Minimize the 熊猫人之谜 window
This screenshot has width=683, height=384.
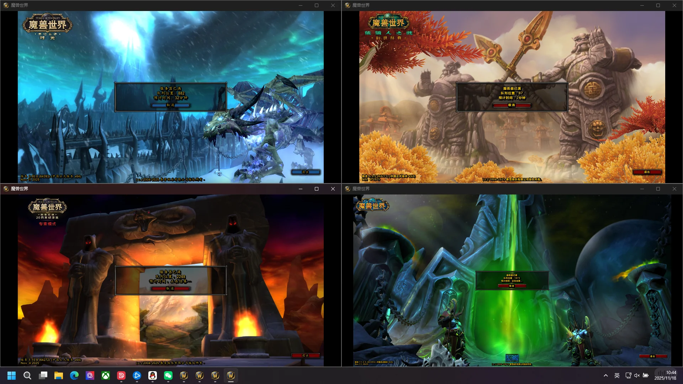coord(642,5)
